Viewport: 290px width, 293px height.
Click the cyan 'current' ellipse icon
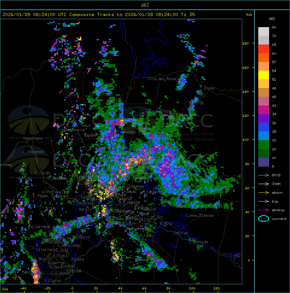264,219
